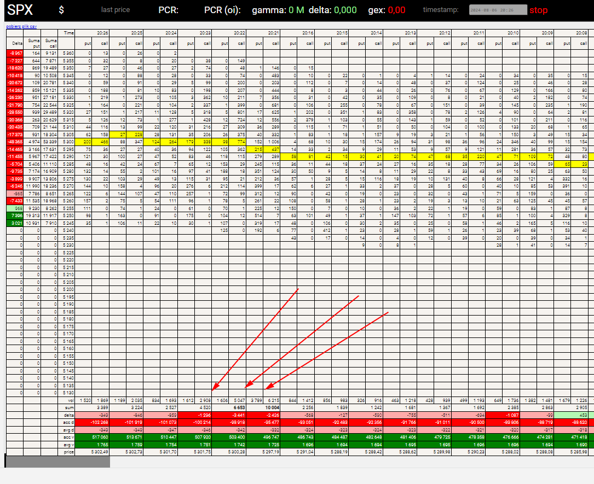Click the 'last price' label in header
594x484 pixels.
[x=116, y=10]
